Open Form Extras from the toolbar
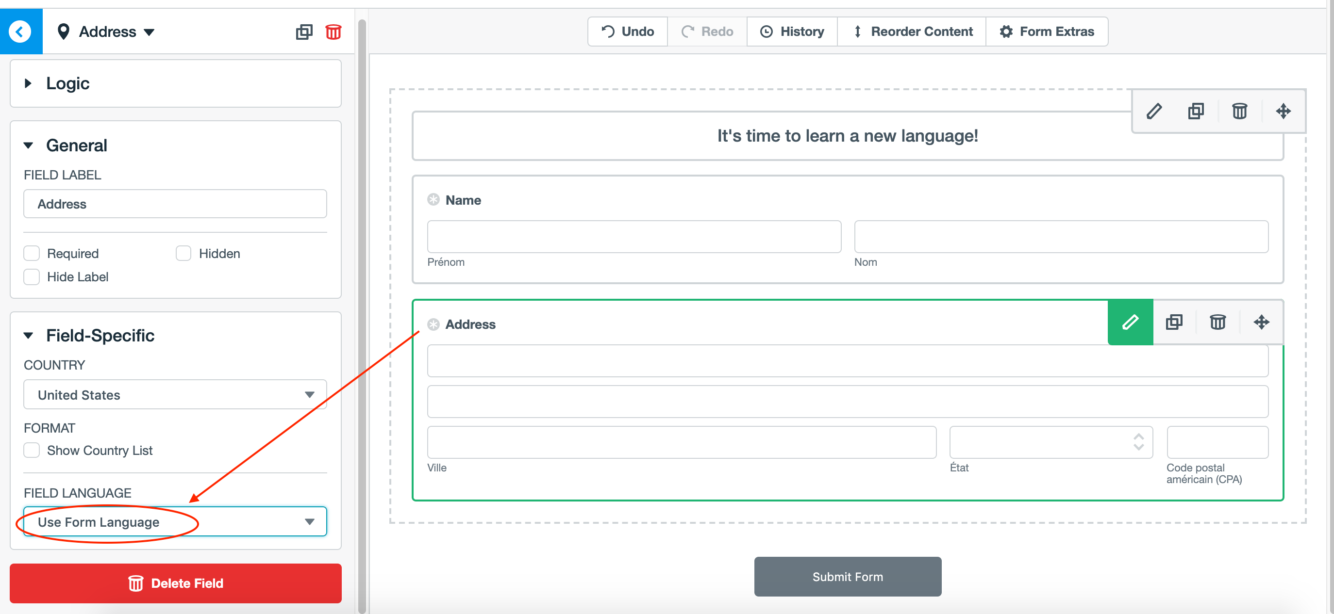Image resolution: width=1334 pixels, height=614 pixels. point(1047,32)
